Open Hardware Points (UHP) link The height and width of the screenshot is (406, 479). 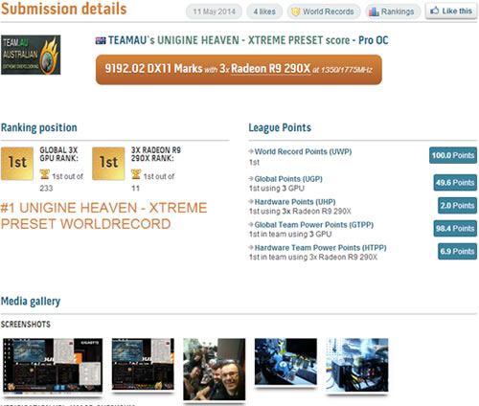click(x=295, y=202)
